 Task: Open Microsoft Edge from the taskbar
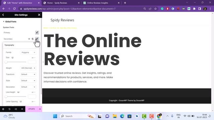(x=122, y=116)
